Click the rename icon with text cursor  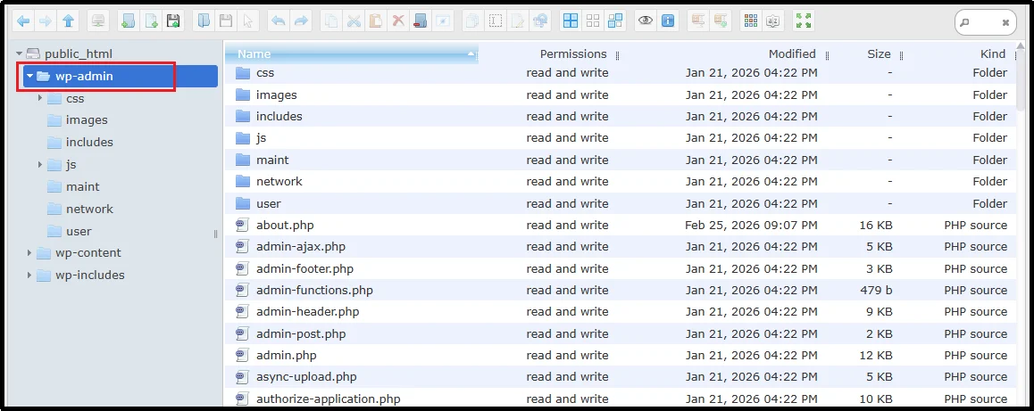pos(496,21)
